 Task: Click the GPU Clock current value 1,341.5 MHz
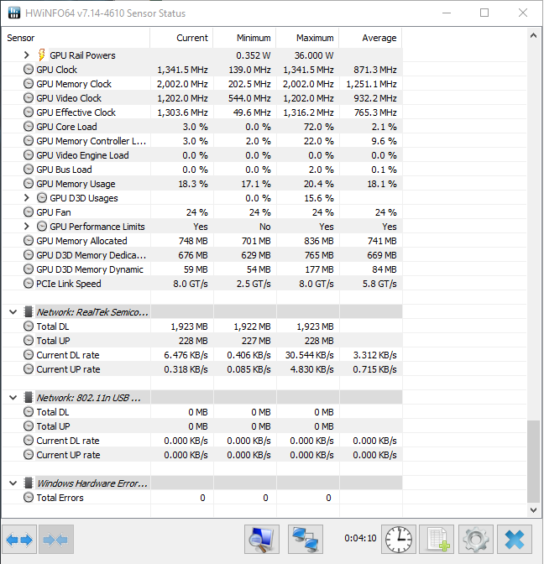[182, 70]
